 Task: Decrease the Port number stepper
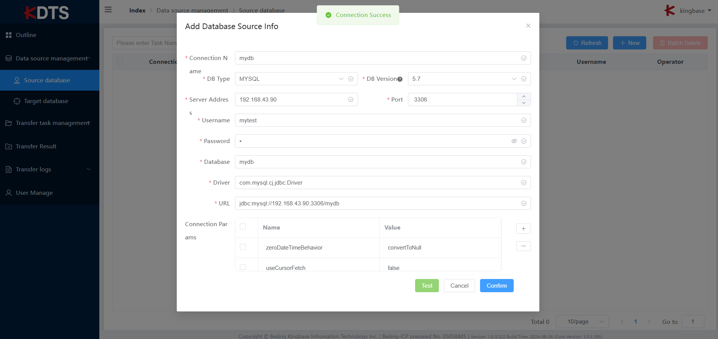[524, 103]
